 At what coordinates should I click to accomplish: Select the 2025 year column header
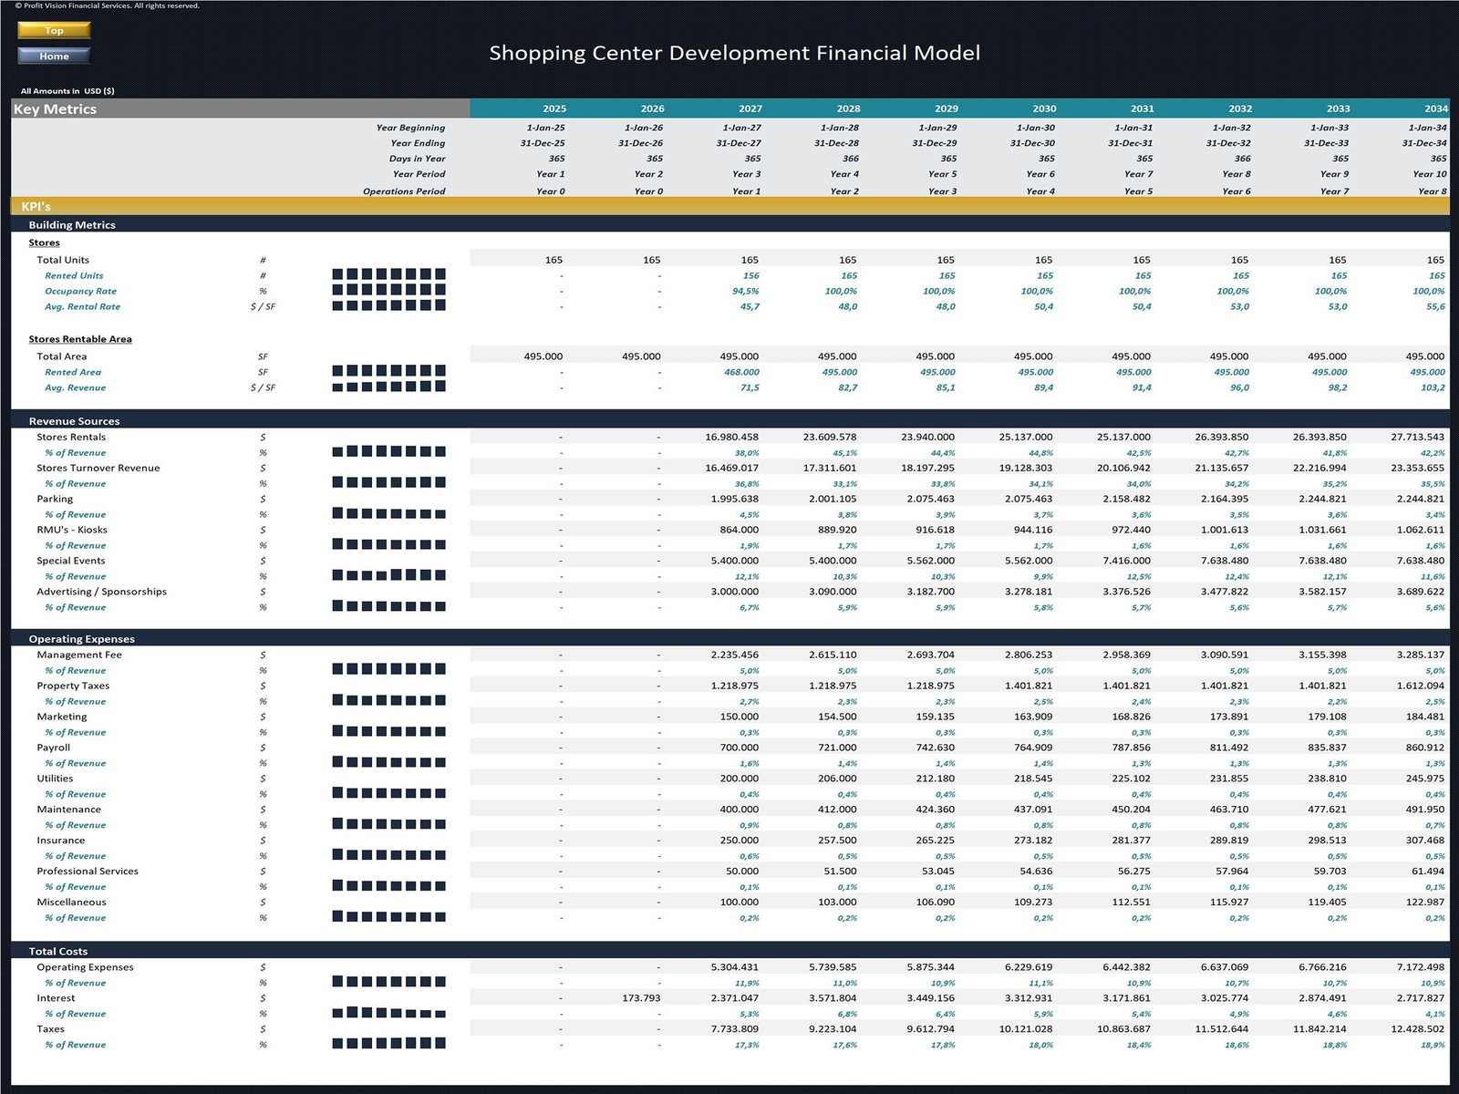point(554,108)
